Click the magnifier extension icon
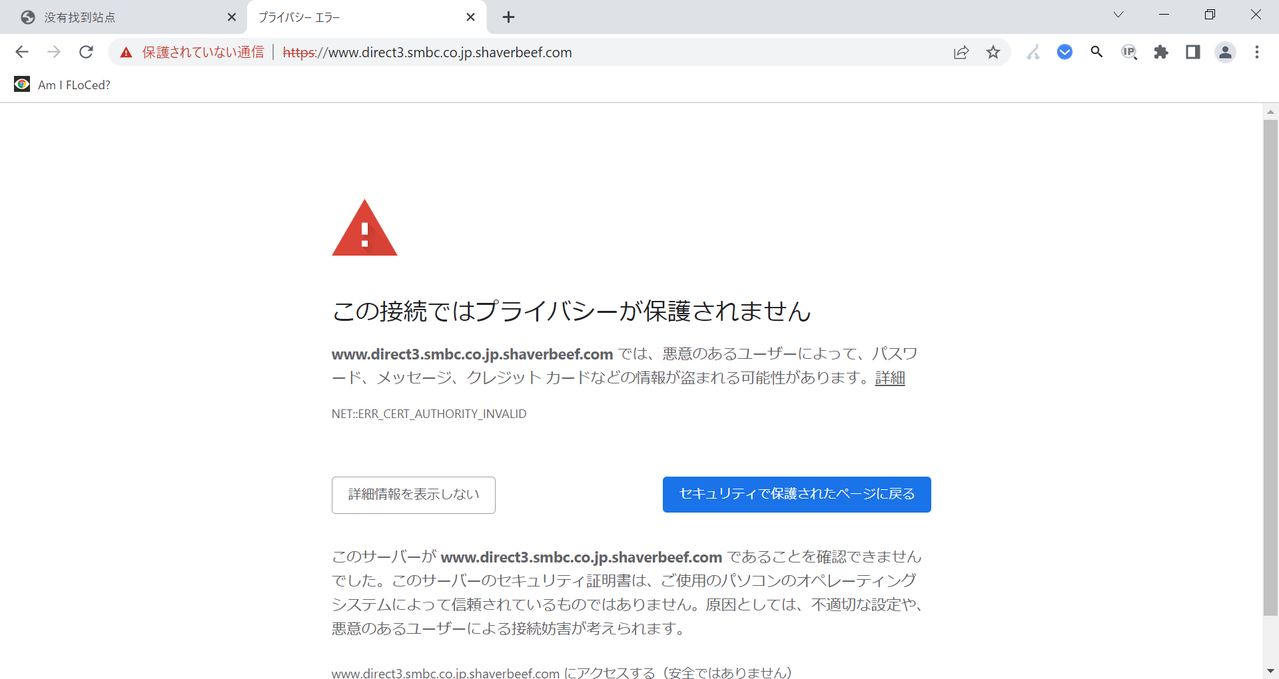 pyautogui.click(x=1096, y=52)
